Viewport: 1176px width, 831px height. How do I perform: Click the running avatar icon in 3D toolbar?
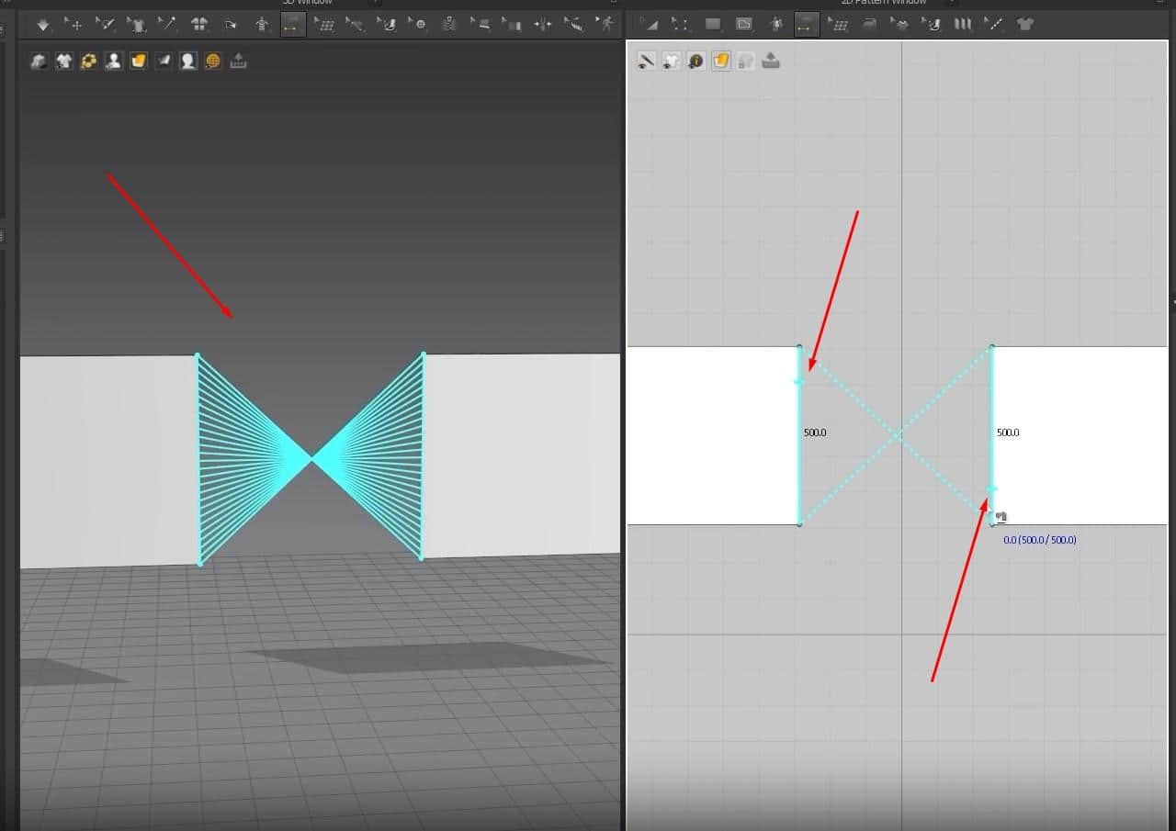[x=606, y=25]
